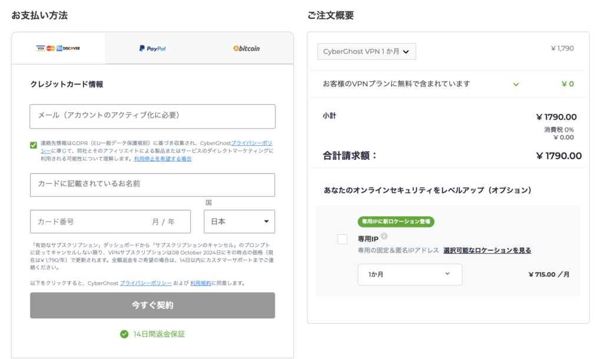Choose the Bitcoin payment tab
Image resolution: width=603 pixels, height=359 pixels.
246,48
